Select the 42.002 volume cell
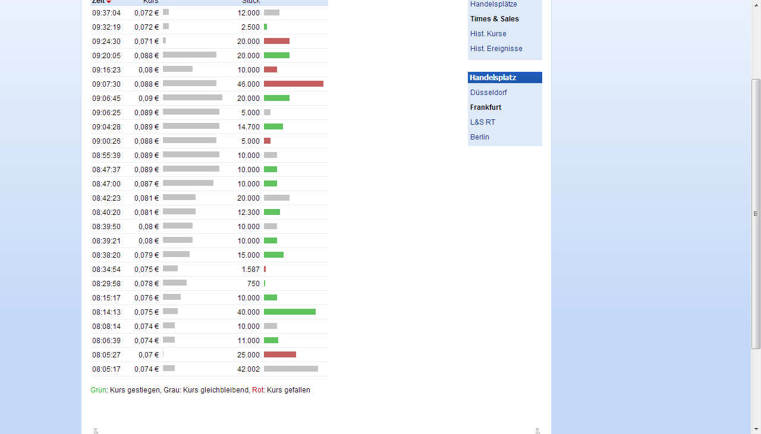Screen dimensions: 761x434 [x=249, y=369]
